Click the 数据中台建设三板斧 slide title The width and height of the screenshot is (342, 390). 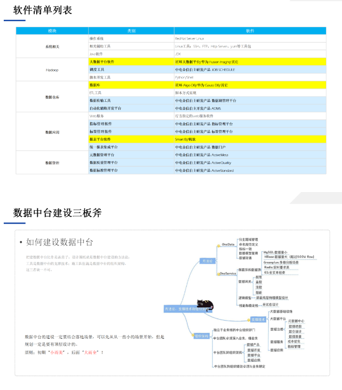[57, 213]
